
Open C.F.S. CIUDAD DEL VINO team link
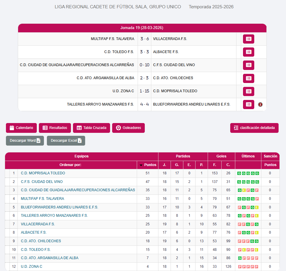[x=42, y=182]
